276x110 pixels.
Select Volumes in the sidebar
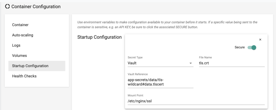(19, 56)
